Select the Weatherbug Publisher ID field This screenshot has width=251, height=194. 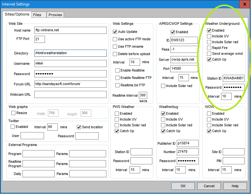click(x=187, y=143)
